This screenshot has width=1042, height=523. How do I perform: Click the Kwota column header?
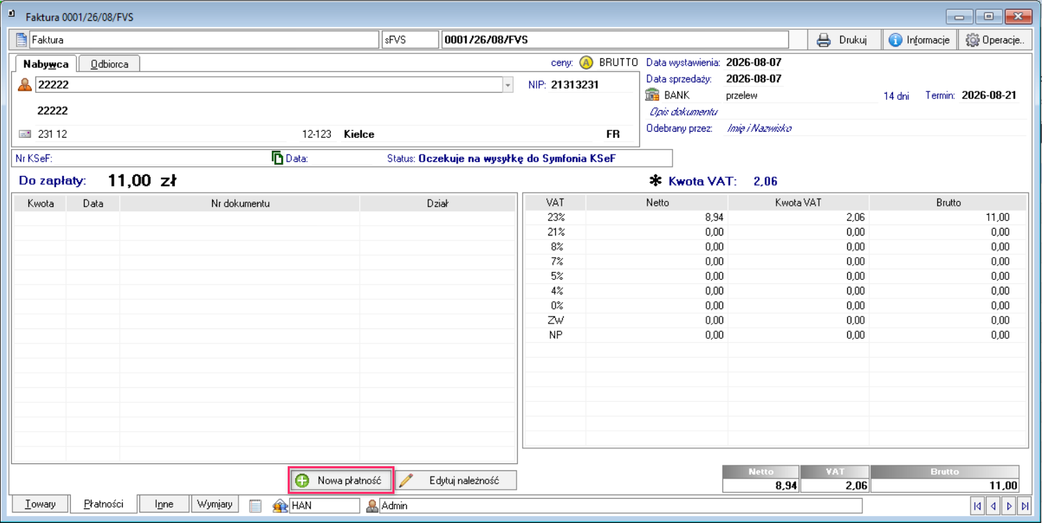pyautogui.click(x=40, y=203)
